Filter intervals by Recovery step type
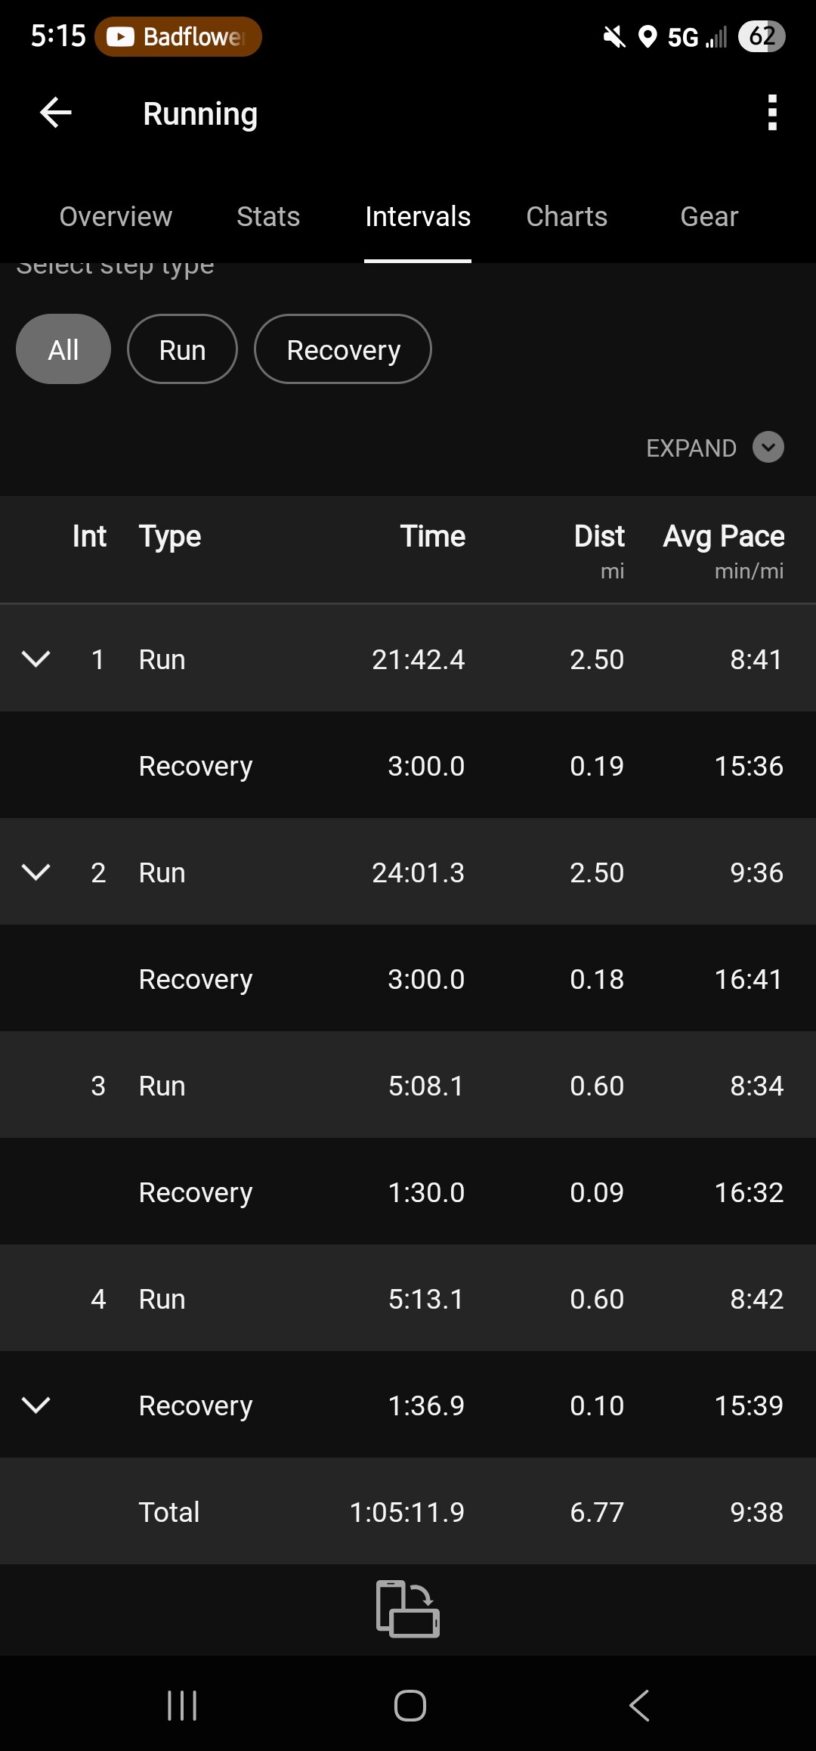816x1751 pixels. [343, 349]
